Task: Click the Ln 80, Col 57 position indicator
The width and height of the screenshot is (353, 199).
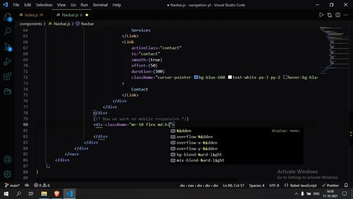Action: click(x=233, y=186)
